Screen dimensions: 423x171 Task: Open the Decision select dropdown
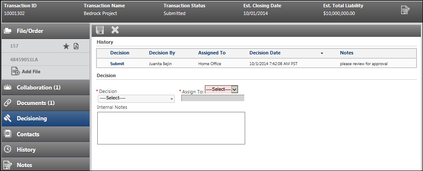coord(136,99)
